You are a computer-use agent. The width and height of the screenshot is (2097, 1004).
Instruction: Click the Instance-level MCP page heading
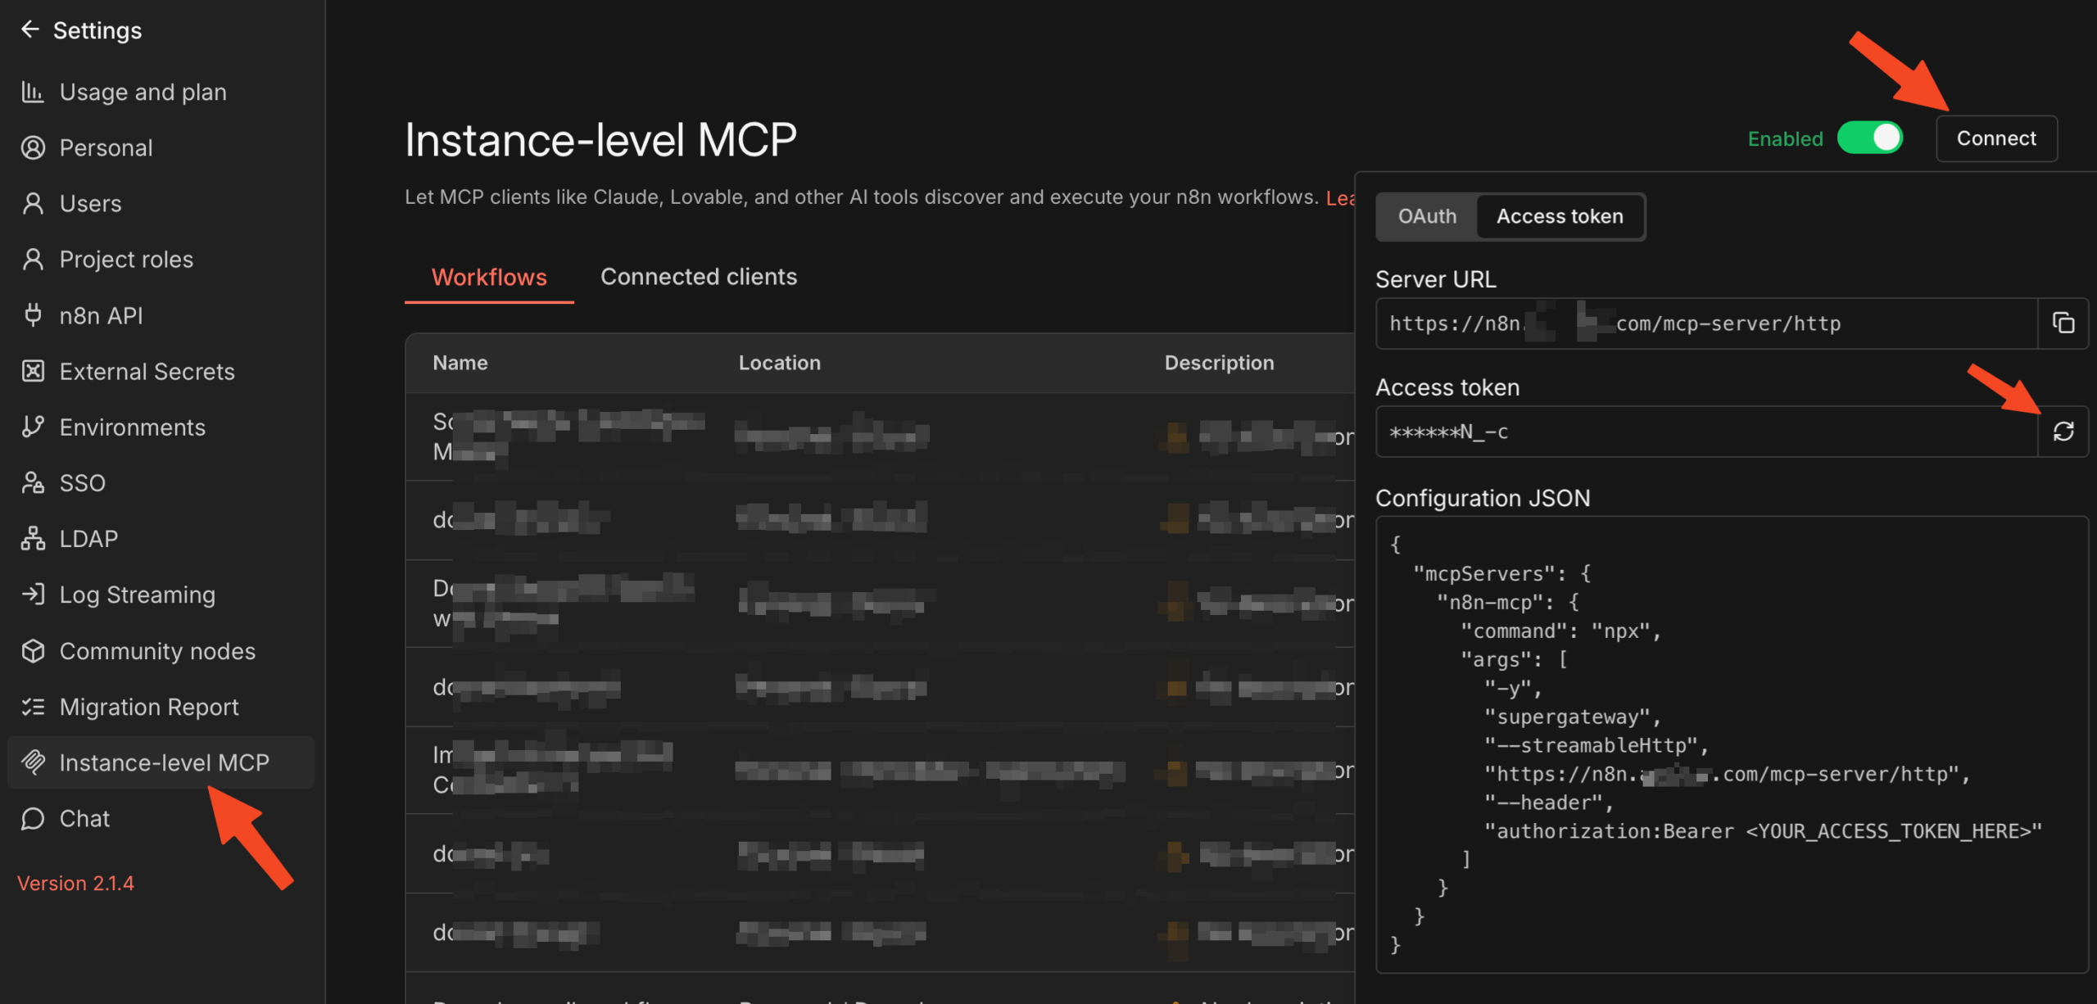click(x=600, y=139)
